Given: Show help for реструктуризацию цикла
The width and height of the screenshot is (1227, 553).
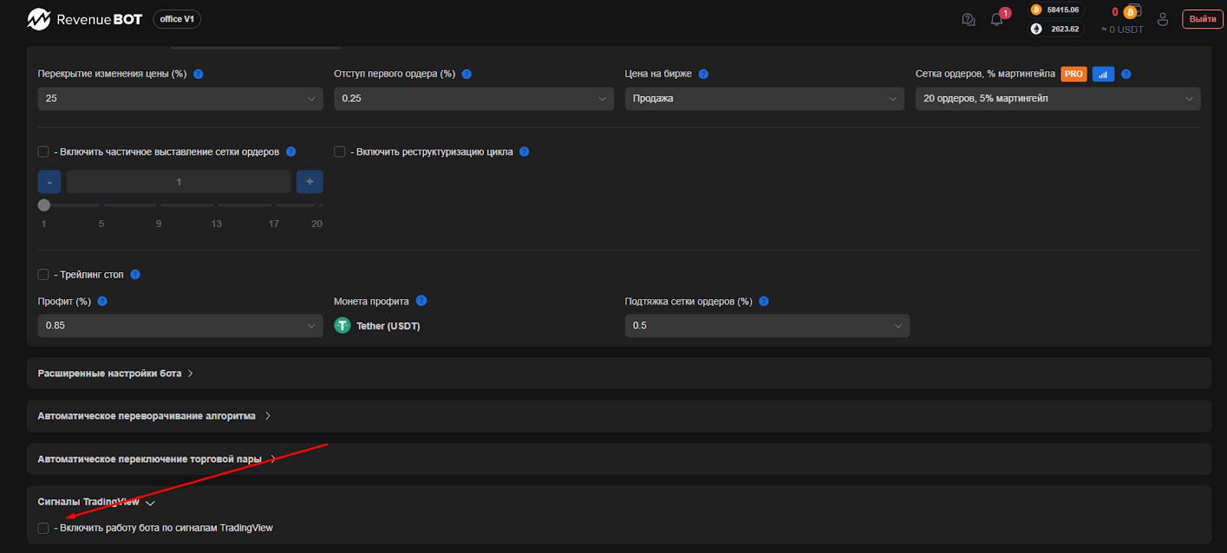Looking at the screenshot, I should click(525, 152).
